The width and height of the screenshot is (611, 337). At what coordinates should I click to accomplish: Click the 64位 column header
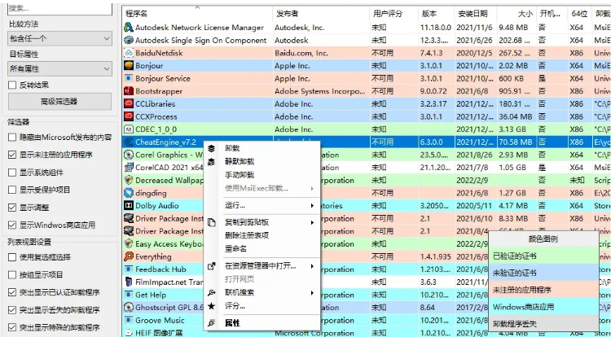coord(579,14)
